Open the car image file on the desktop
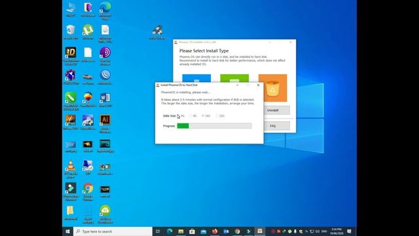The height and width of the screenshot is (236, 419). click(88, 79)
